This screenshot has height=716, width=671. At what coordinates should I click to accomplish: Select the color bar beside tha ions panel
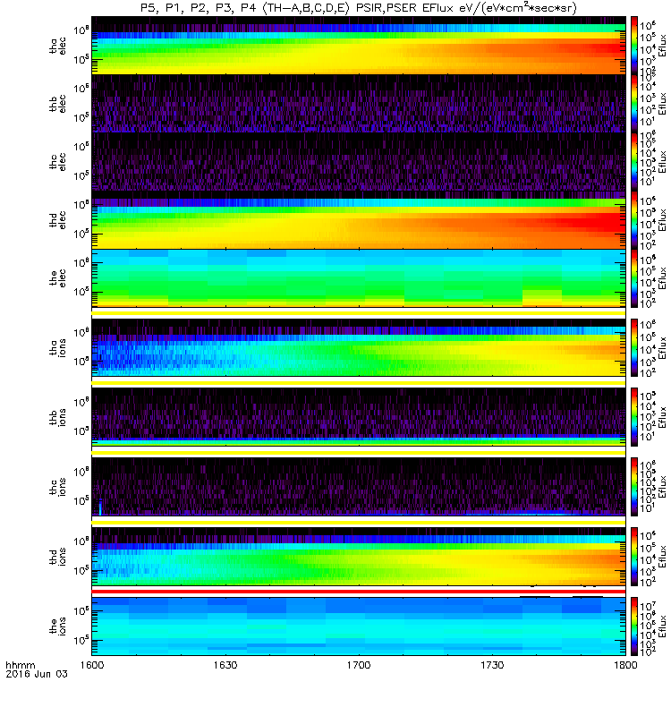click(x=634, y=348)
